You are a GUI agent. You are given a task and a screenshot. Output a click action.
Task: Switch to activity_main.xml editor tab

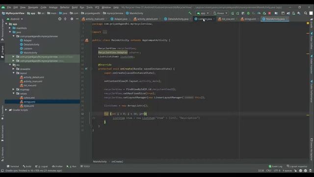point(95,19)
